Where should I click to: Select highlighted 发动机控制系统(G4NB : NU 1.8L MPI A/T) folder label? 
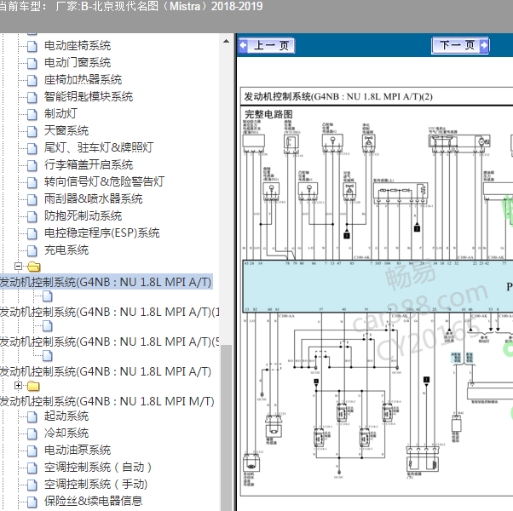pyautogui.click(x=106, y=282)
